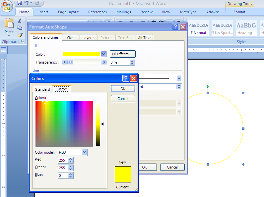Viewport: 264px width, 197px height.
Task: Select the Colors and Lines tab
Action: (46, 37)
